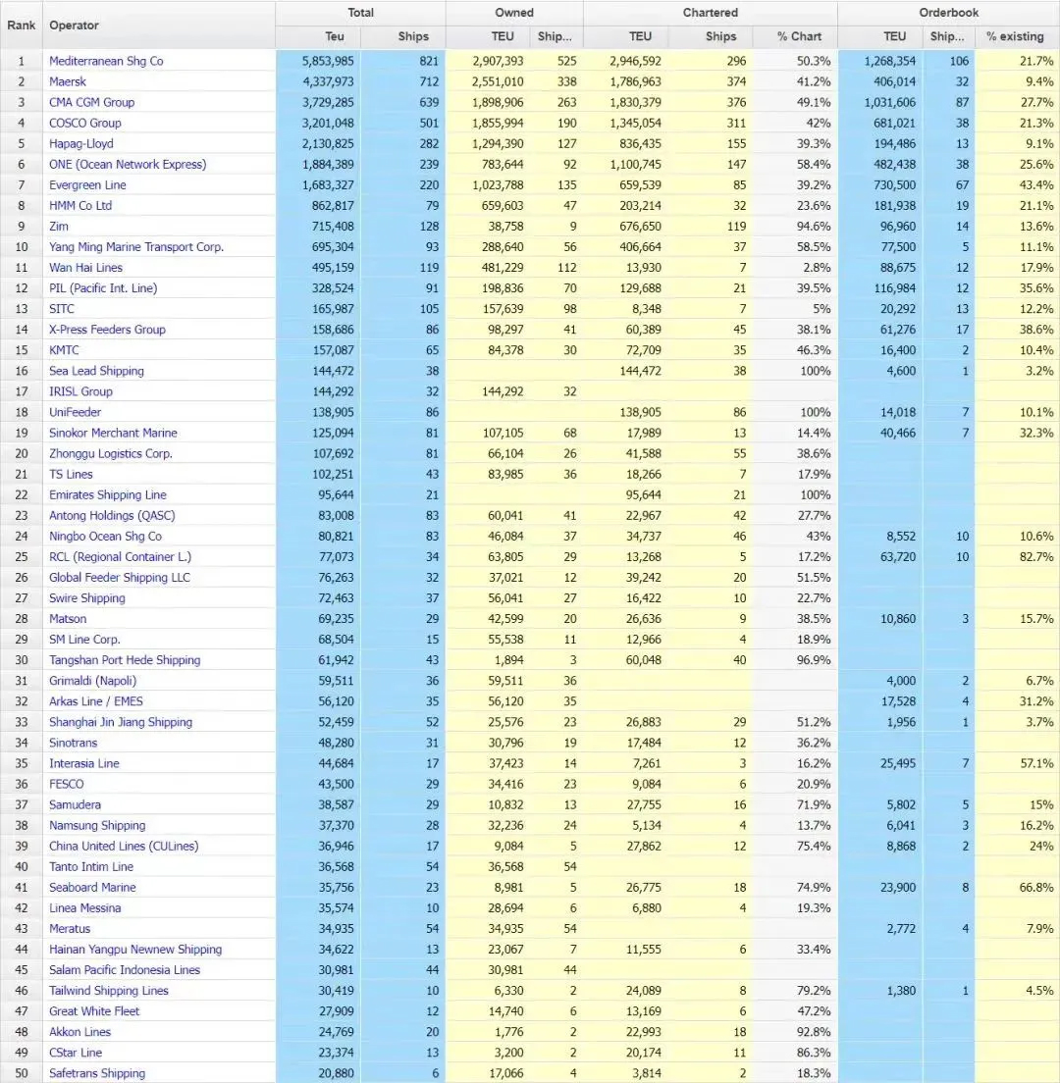This screenshot has width=1060, height=1083.
Task: Open the Evergreen Line link
Action: (x=87, y=185)
